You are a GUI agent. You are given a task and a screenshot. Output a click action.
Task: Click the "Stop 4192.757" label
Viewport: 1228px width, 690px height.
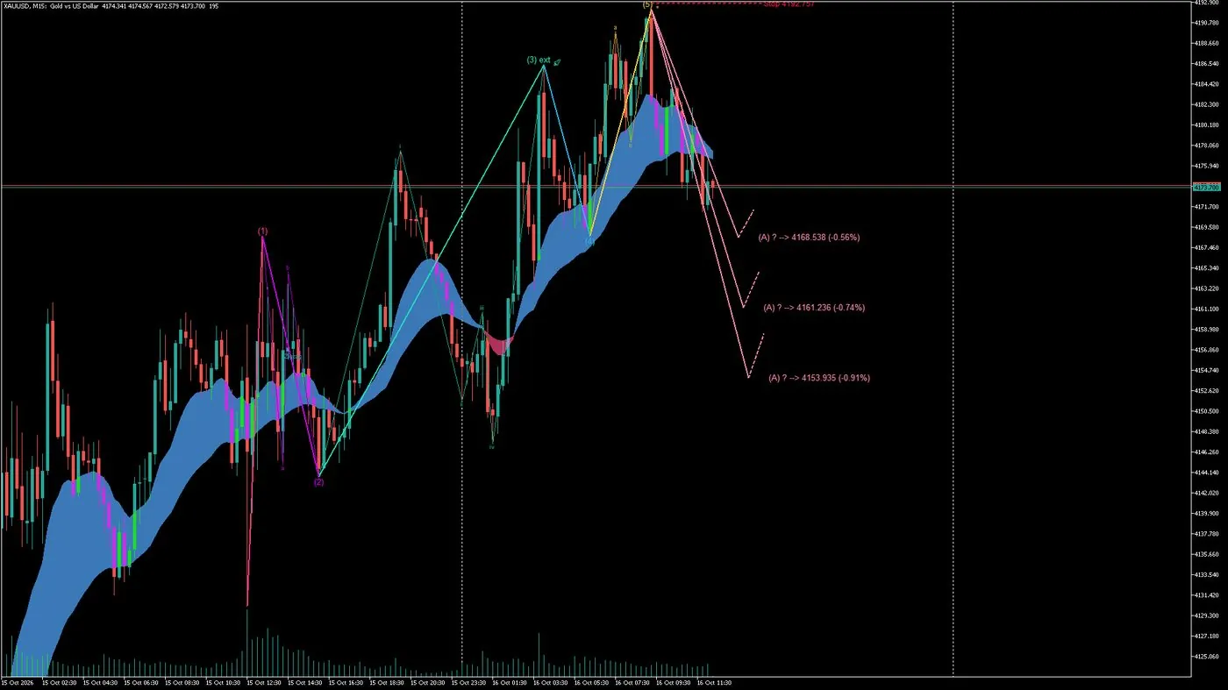coord(789,4)
